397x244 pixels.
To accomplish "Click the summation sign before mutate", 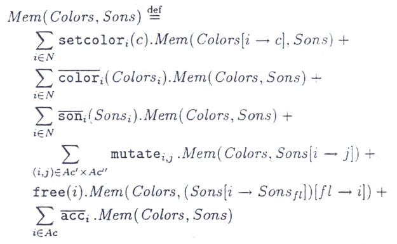I will (x=71, y=154).
